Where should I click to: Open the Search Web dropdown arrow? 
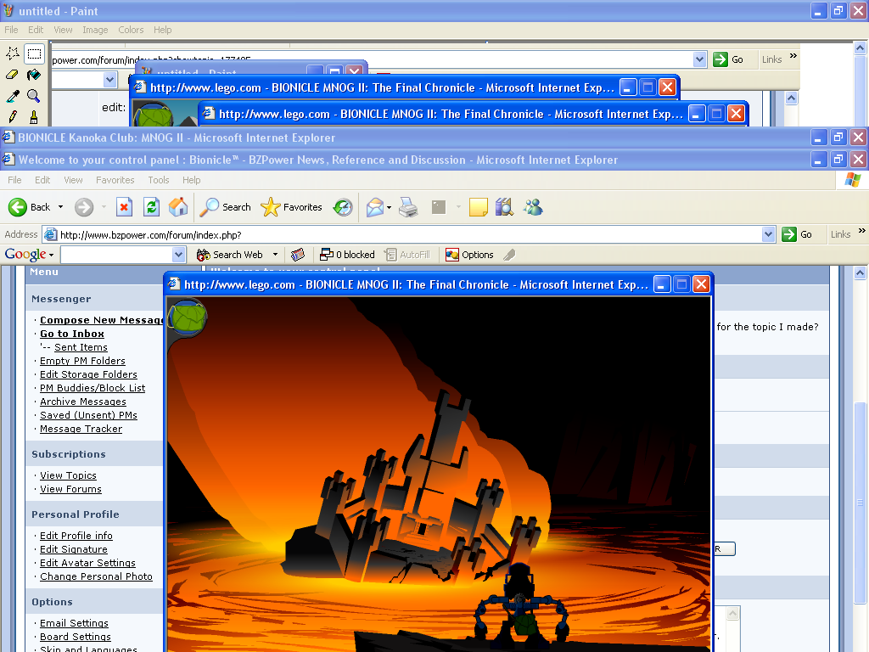(275, 255)
